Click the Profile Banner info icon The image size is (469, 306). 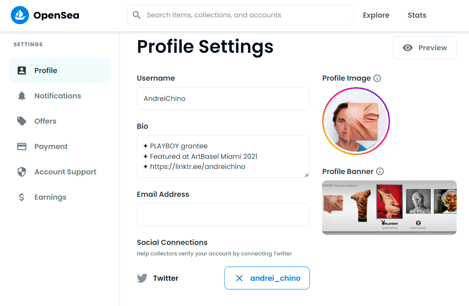point(380,171)
